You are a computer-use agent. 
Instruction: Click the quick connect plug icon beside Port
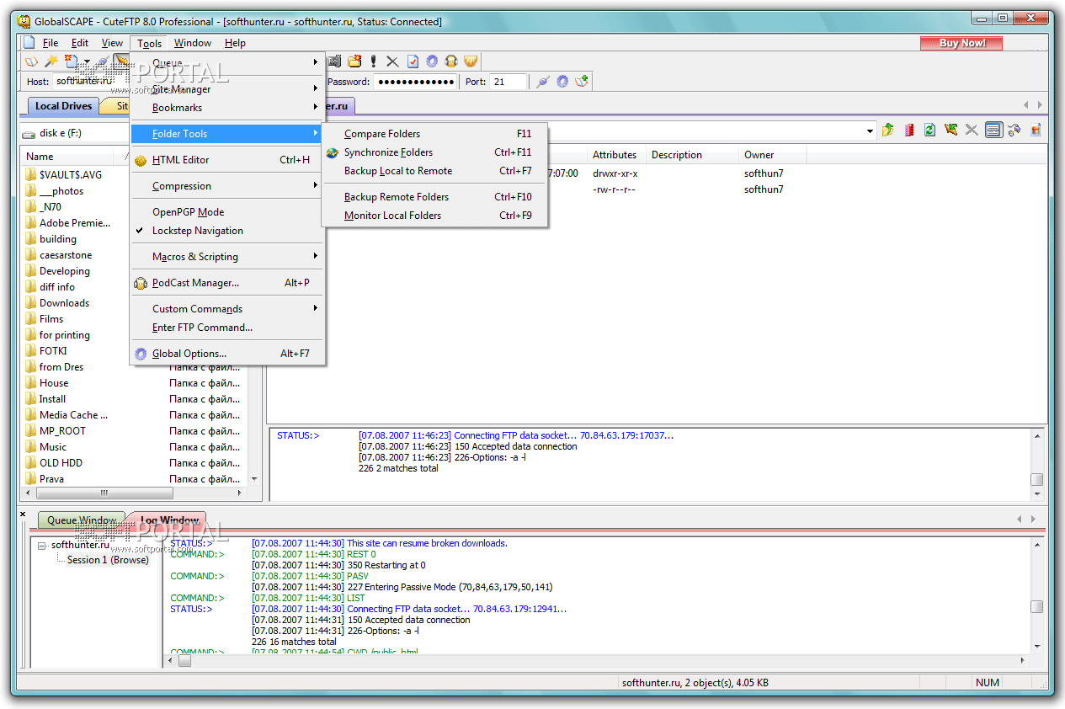tap(543, 82)
